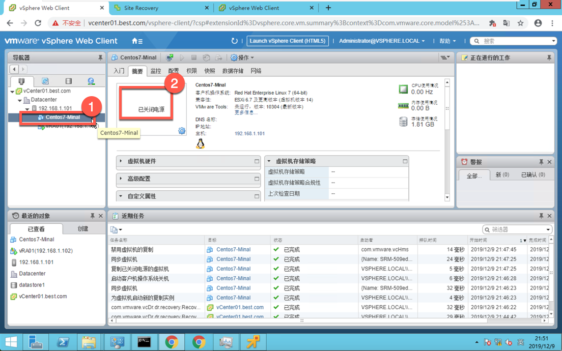Viewport: 562px width, 351px height.
Task: Switch to the 权限 tab
Action: click(191, 71)
